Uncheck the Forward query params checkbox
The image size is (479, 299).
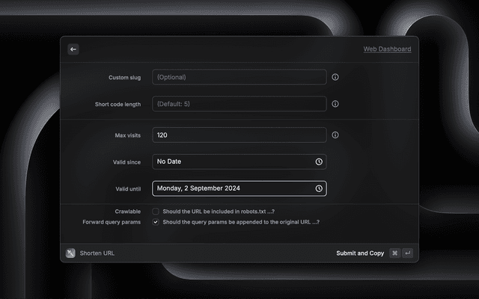point(156,222)
